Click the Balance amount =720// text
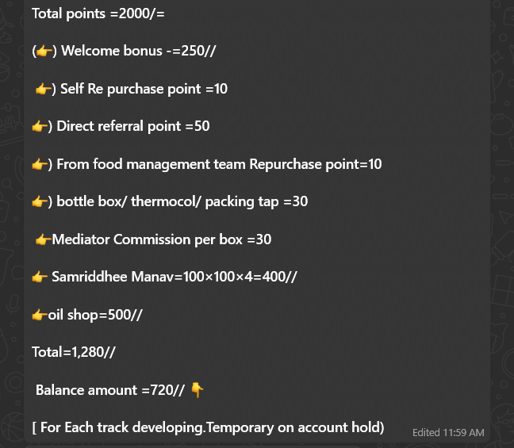Screen dimensions: 514x448 109,390
